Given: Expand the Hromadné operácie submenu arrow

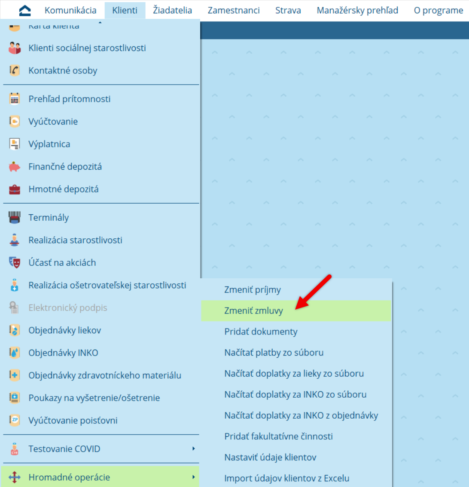Looking at the screenshot, I should tap(194, 477).
